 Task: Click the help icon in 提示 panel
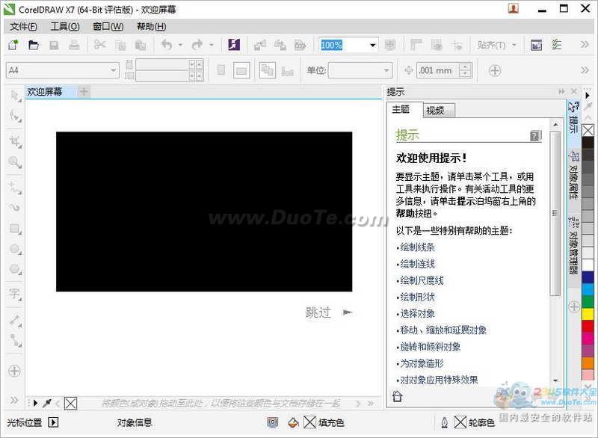535,135
